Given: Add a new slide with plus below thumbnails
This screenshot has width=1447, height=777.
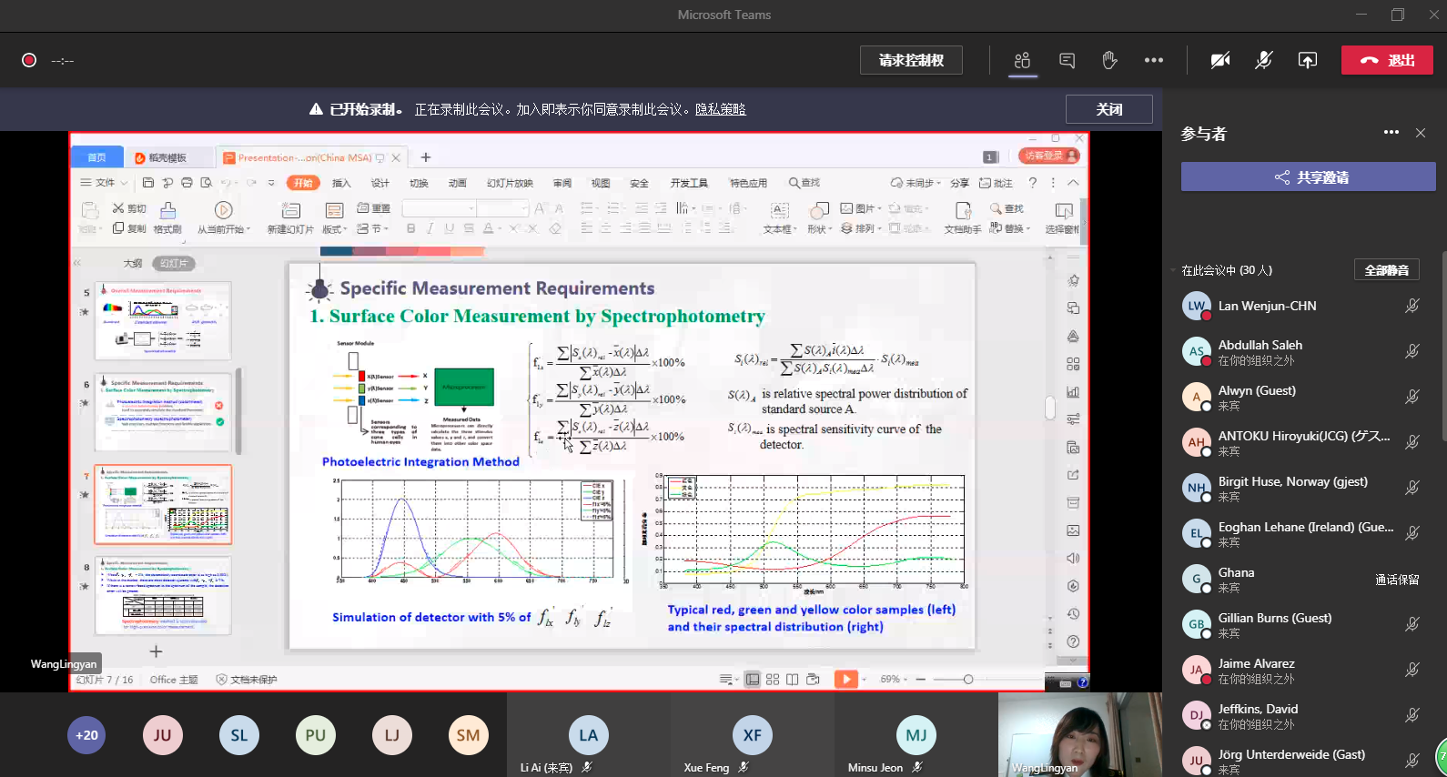Looking at the screenshot, I should (x=156, y=651).
